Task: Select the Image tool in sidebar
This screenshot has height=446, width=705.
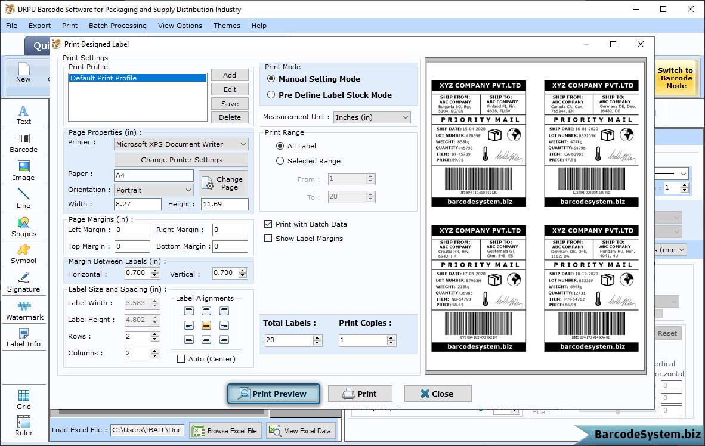Action: [23, 171]
